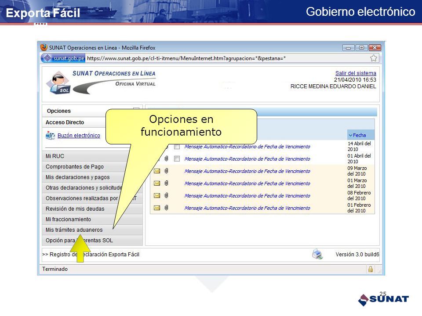The width and height of the screenshot is (422, 316).
Task: Select Mi fraccionamiento option
Action: (x=92, y=219)
